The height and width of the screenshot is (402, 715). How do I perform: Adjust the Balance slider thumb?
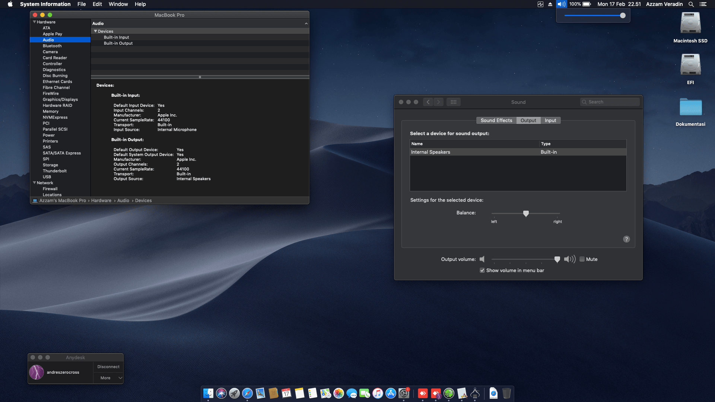[526, 213]
